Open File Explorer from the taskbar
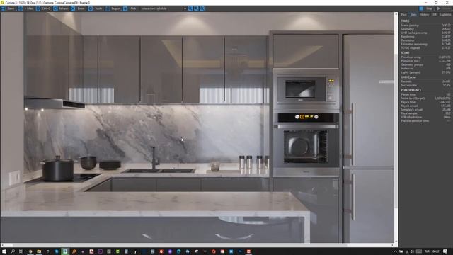This screenshot has height=255, width=453. point(39,251)
